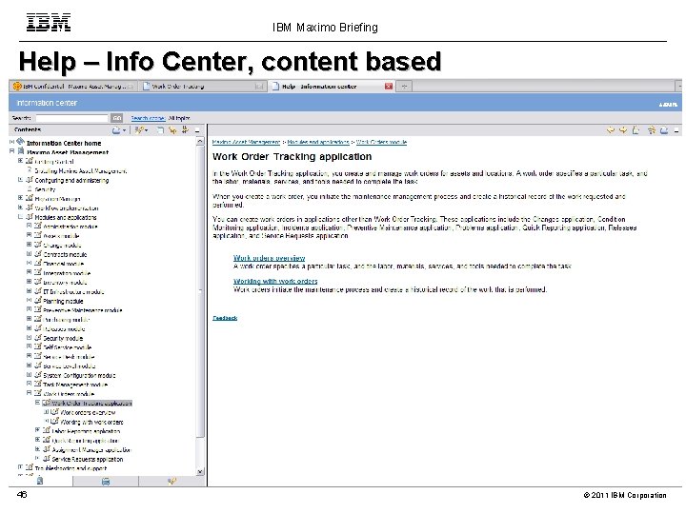Click topic icon beside Security module
Image resolution: width=686 pixels, height=514 pixels.
point(38,337)
